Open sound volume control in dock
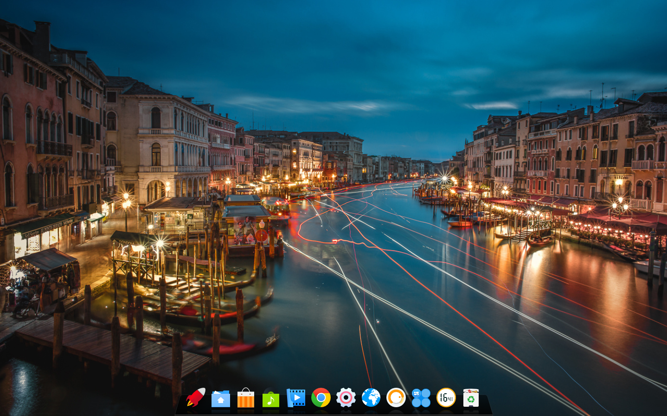The height and width of the screenshot is (416, 667). (x=396, y=397)
